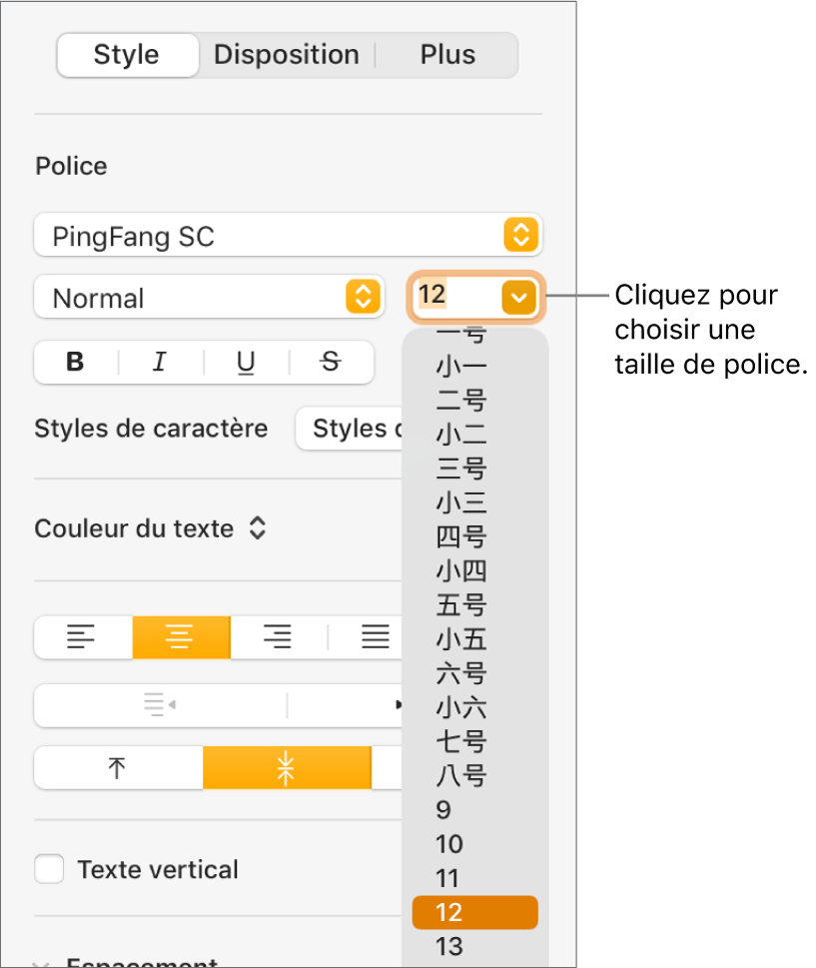
Task: Select size 小四 from the list
Action: click(460, 570)
